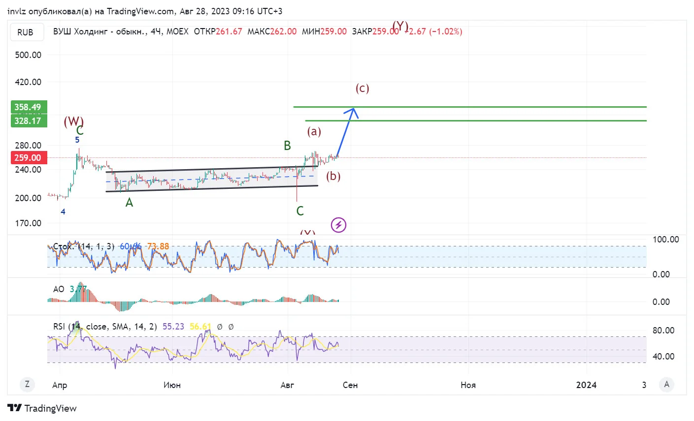Select the blue arrow drawing on chart
This screenshot has width=694, height=421.
click(347, 132)
